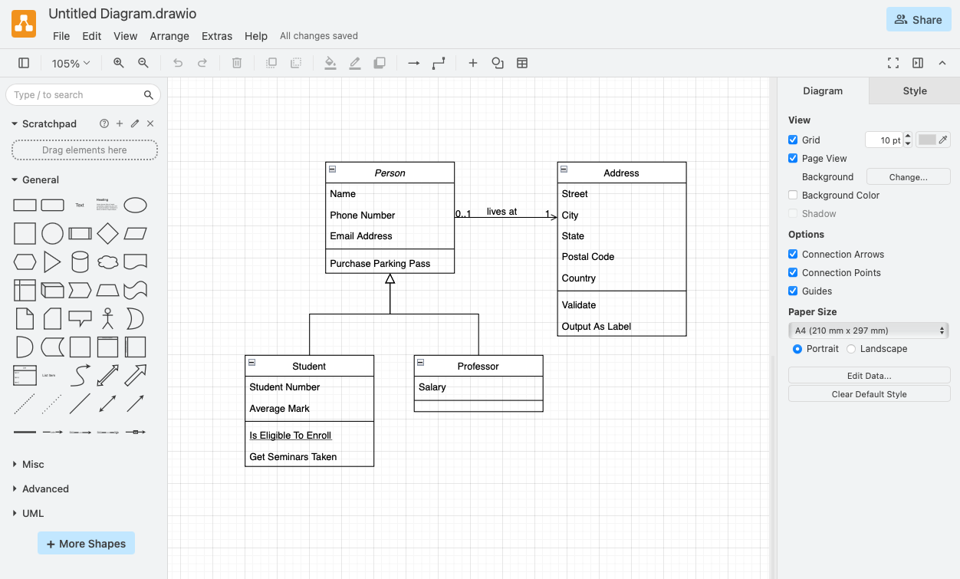This screenshot has height=579, width=960.
Task: Click the zoom out magnifier icon
Action: pyautogui.click(x=143, y=63)
